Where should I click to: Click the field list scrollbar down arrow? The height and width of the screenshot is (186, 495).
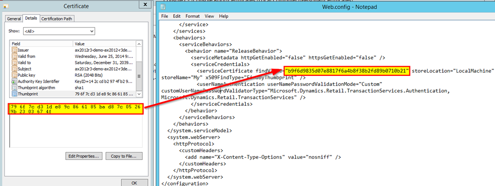click(x=139, y=94)
